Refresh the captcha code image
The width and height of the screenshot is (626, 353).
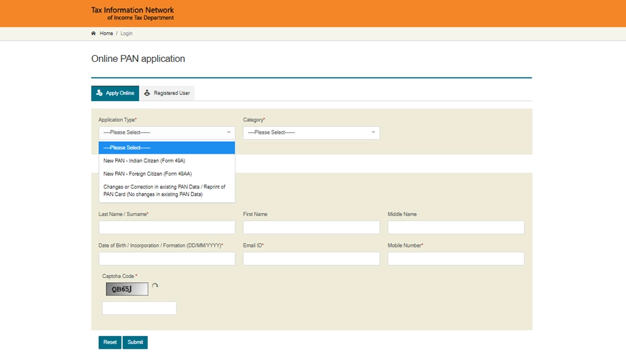coord(155,286)
